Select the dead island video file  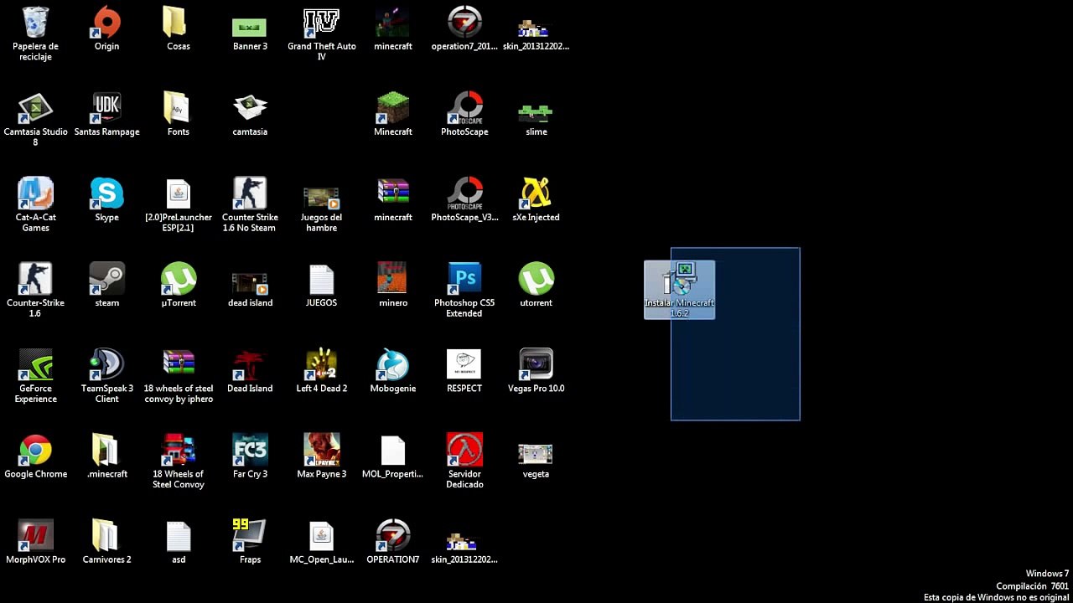250,289
